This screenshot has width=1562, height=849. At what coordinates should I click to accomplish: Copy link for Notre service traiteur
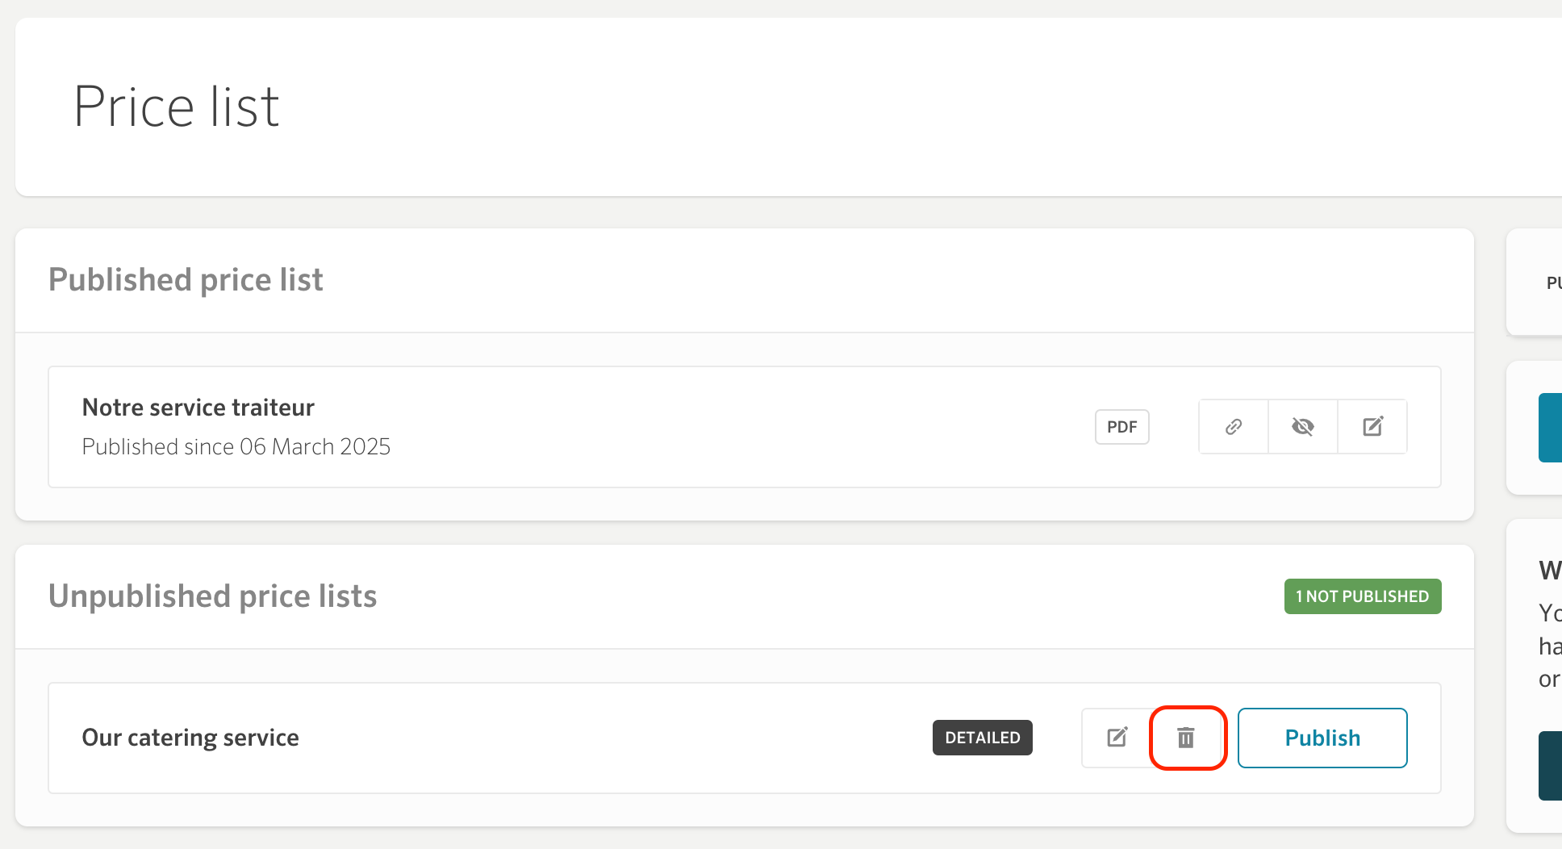1234,427
